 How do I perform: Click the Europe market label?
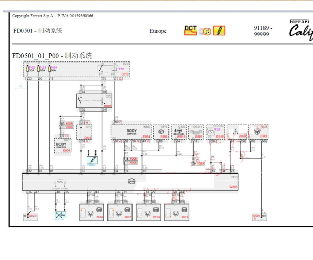click(158, 31)
